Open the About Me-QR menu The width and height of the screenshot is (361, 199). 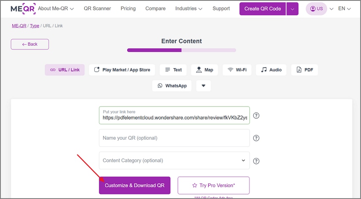[x=56, y=8]
